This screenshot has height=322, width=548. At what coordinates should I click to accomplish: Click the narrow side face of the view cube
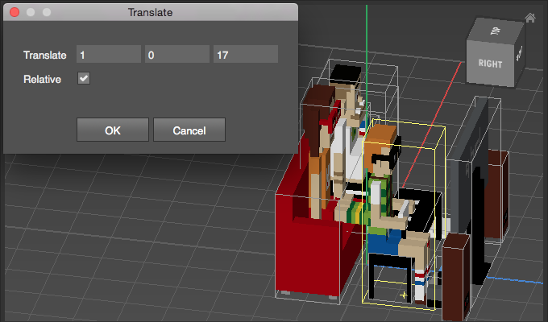[521, 56]
